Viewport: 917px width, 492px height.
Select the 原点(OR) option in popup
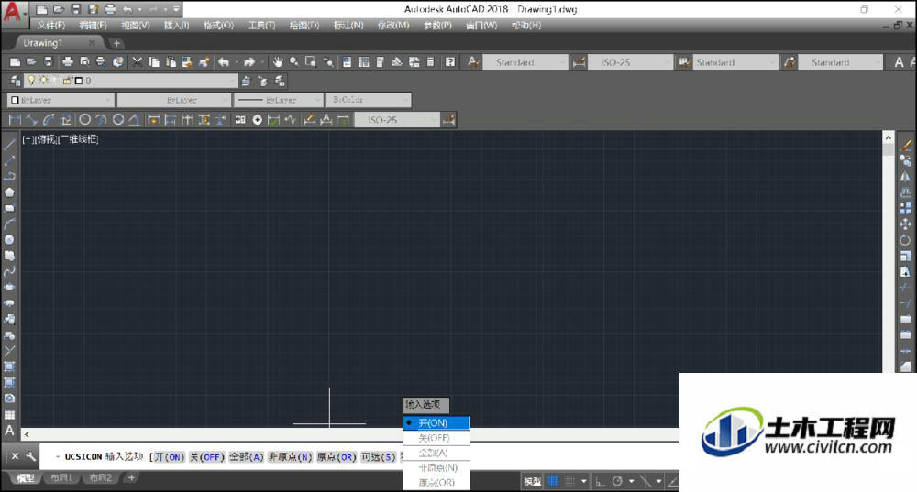(436, 483)
